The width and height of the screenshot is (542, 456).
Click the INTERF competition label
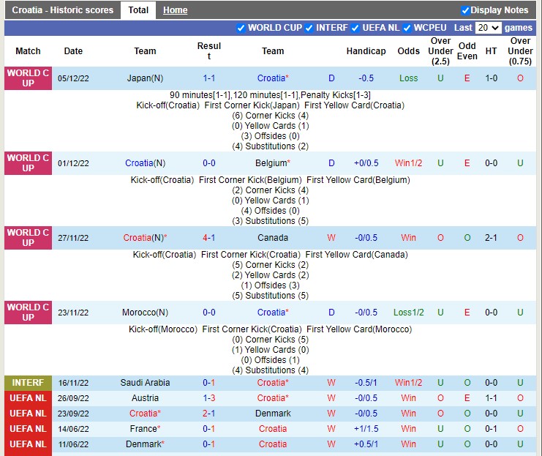click(28, 383)
